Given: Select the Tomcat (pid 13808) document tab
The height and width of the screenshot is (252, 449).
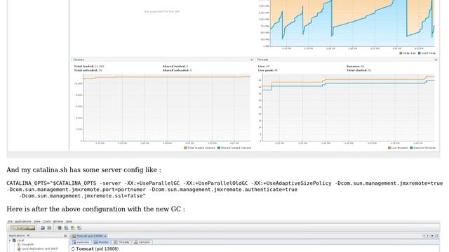Looking at the screenshot, I should [88, 236].
